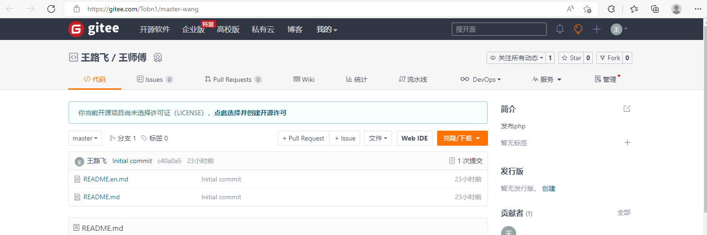Open the Web IDE button
Viewport: 707px width, 235px height.
click(415, 138)
